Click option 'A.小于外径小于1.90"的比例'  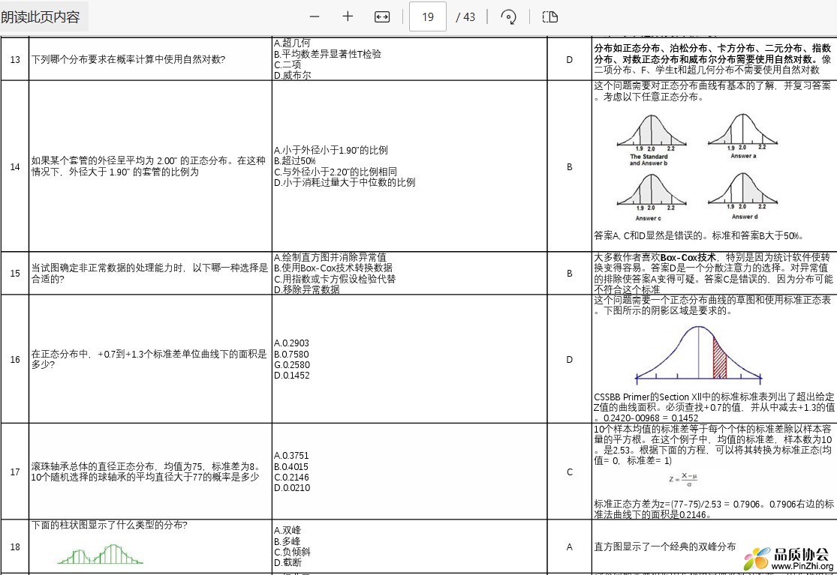coord(331,150)
